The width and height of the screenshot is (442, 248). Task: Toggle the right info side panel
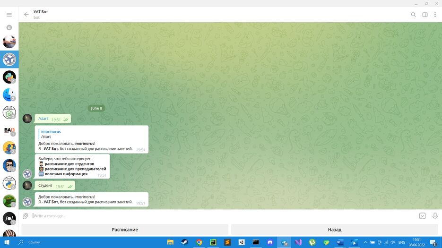click(x=425, y=15)
